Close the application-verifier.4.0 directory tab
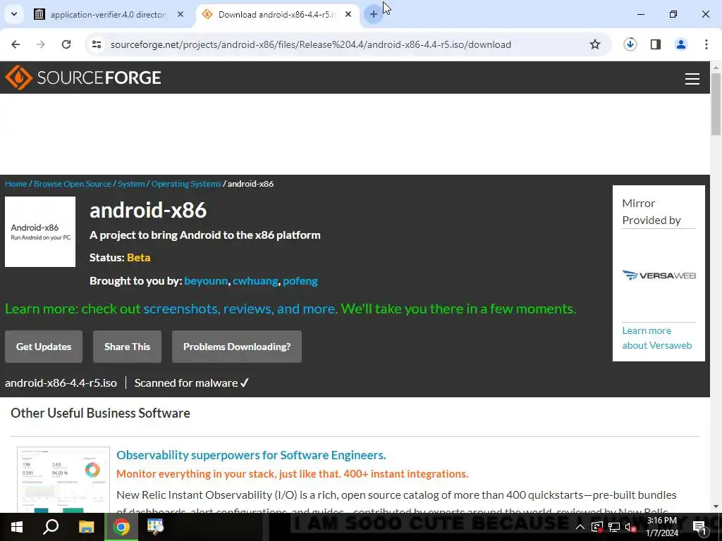The image size is (722, 541). click(x=180, y=14)
